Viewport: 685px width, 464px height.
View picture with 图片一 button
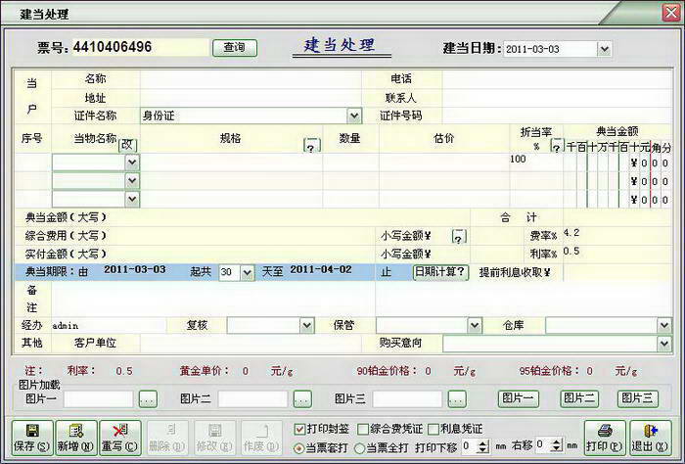518,398
